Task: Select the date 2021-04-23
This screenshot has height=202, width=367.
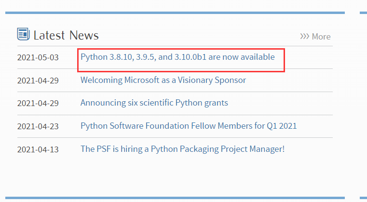Action: tap(38, 126)
